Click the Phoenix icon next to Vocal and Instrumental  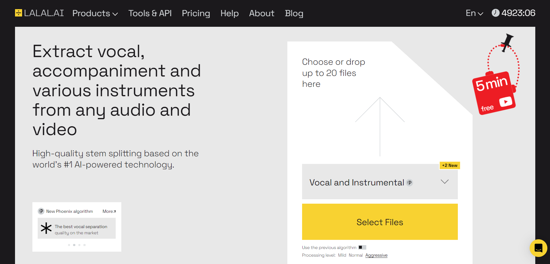(410, 183)
